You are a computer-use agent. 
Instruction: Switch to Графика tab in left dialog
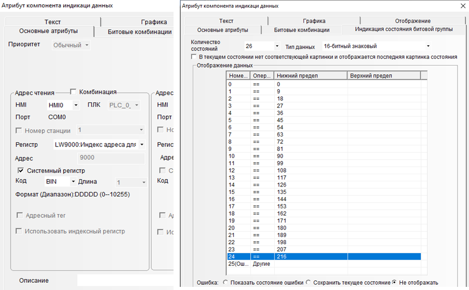154,22
